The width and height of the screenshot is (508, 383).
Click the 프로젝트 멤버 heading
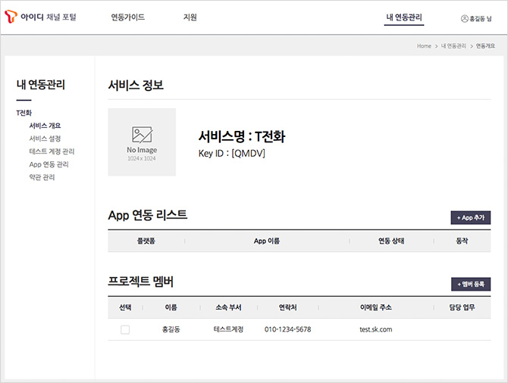(140, 281)
